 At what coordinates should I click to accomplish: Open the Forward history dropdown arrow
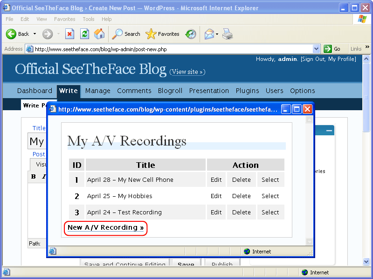click(59, 34)
